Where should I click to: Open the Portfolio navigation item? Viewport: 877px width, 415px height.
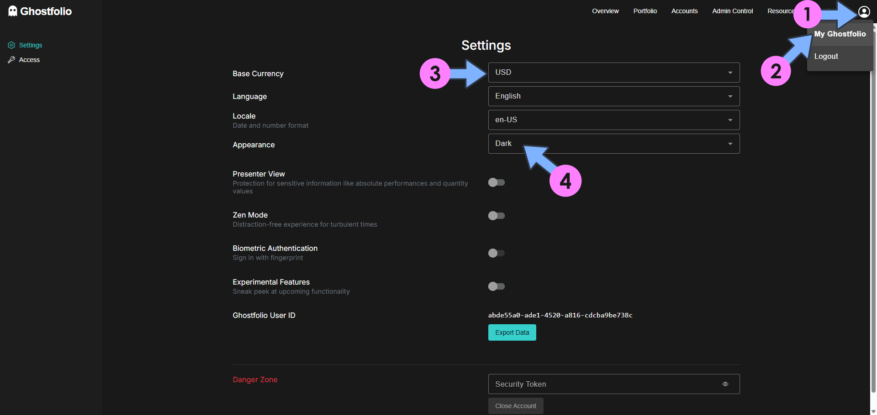pyautogui.click(x=645, y=11)
